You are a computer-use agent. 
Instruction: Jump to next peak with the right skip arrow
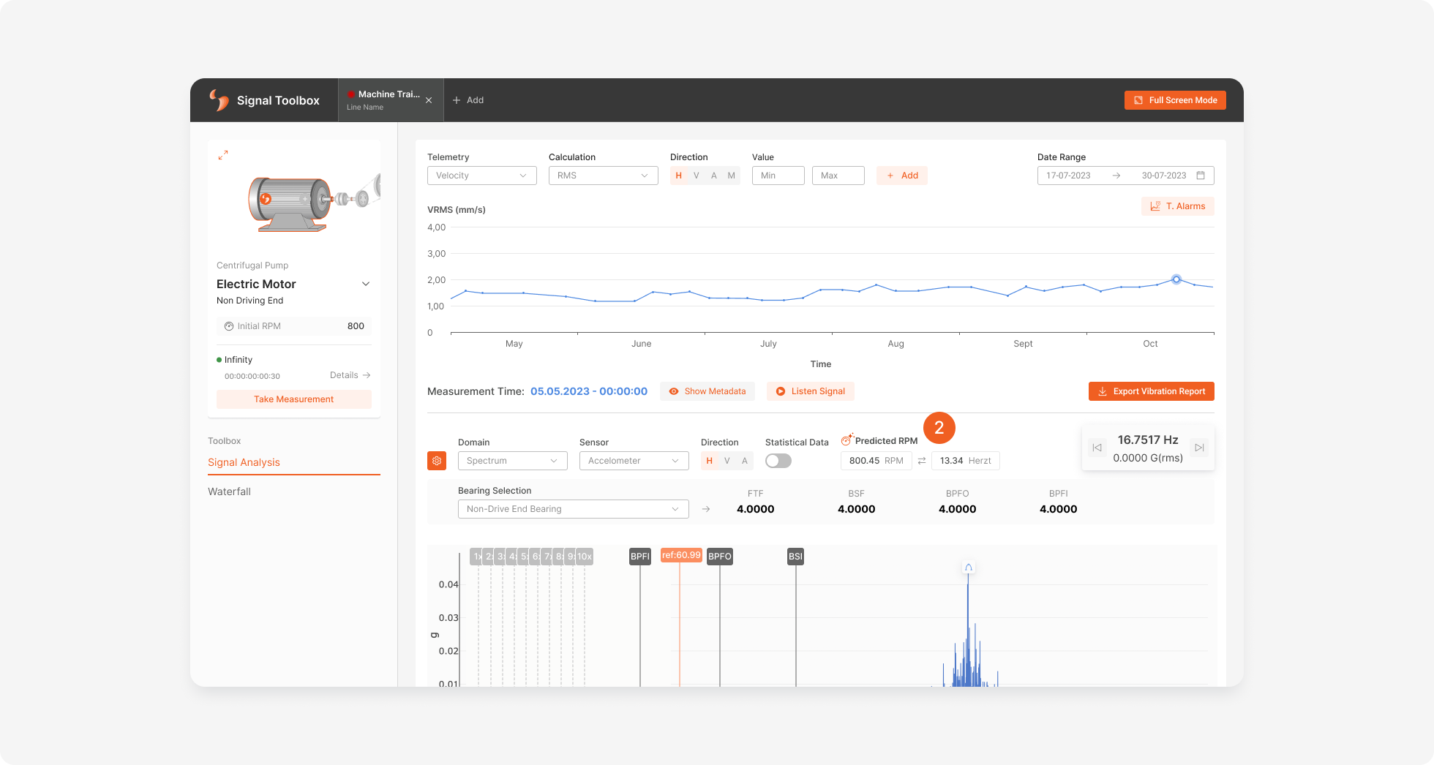[x=1199, y=448]
